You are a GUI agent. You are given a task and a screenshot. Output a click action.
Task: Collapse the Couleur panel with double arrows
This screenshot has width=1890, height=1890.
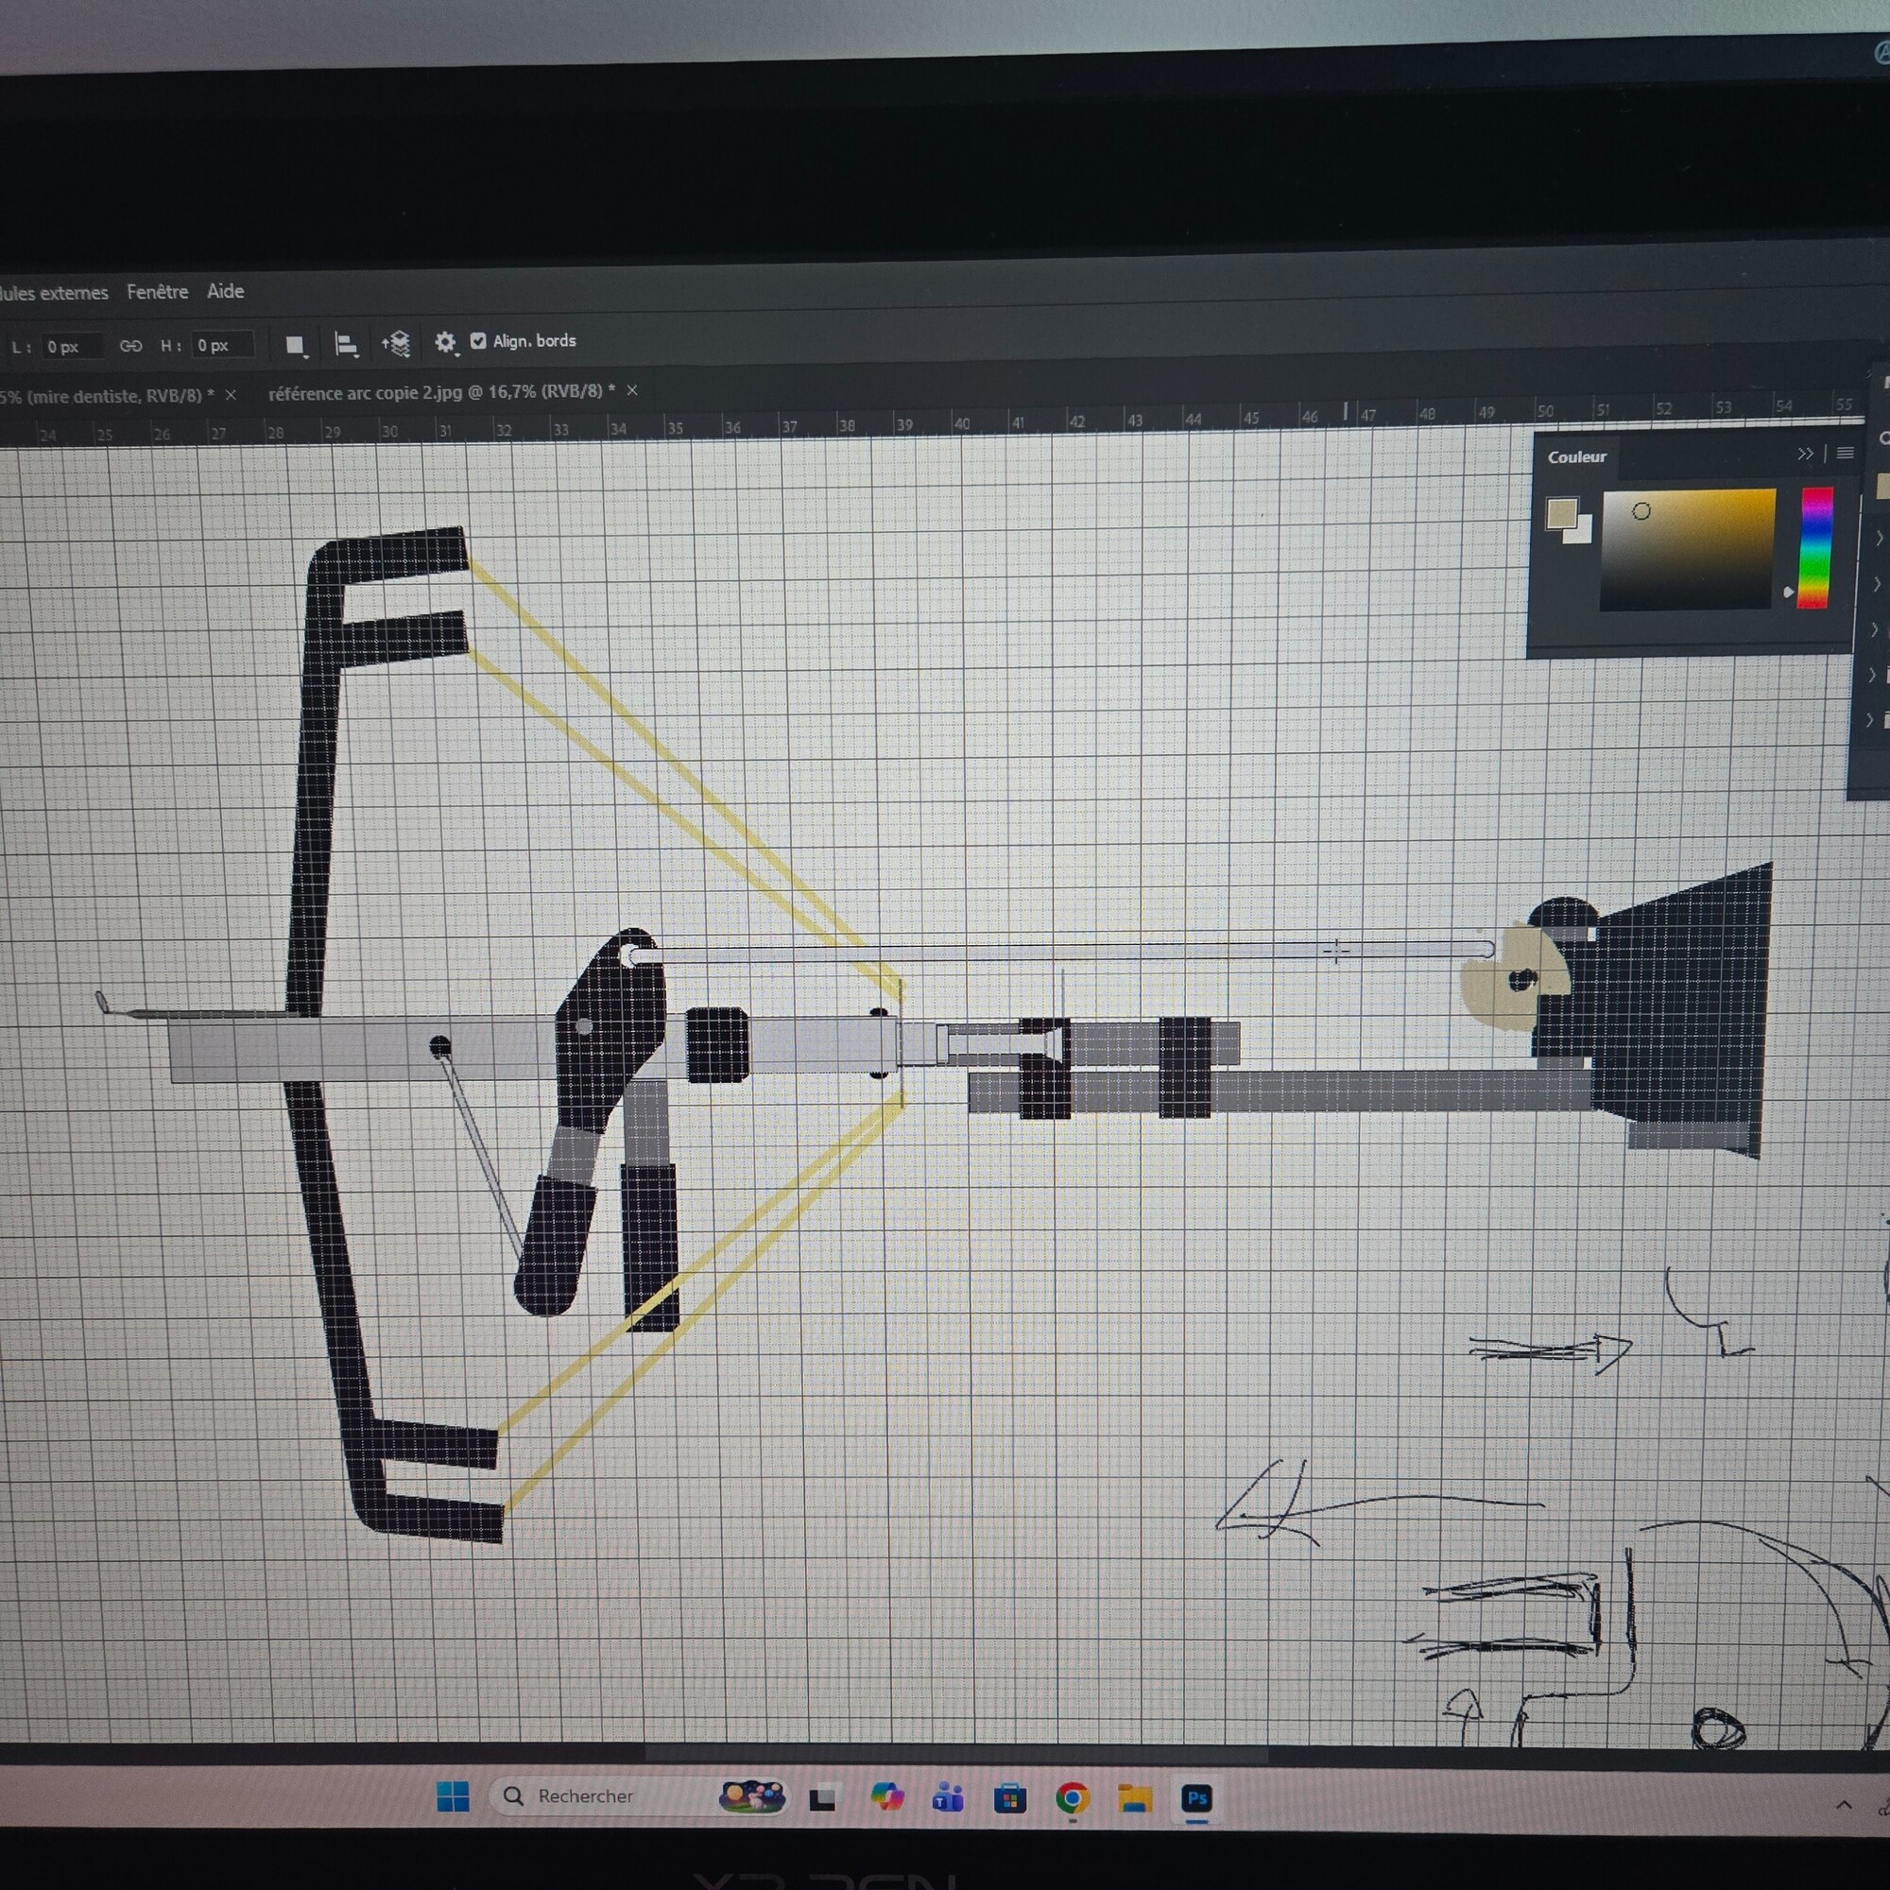coord(1805,454)
